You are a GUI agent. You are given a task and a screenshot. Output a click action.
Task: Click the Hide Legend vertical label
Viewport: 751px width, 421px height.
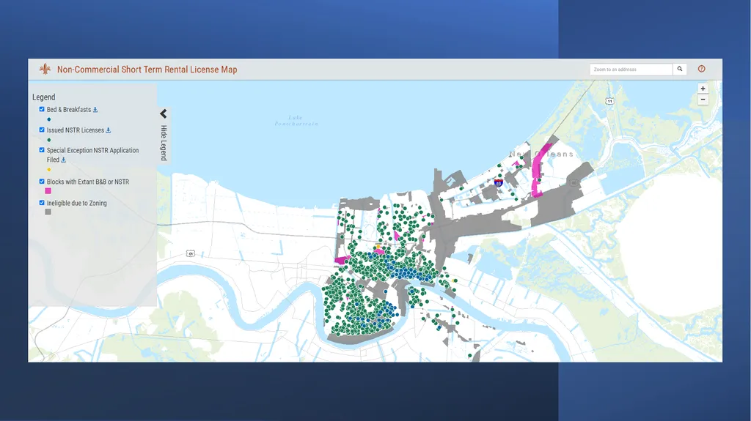click(x=164, y=143)
